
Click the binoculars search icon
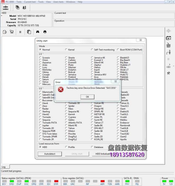point(38,32)
